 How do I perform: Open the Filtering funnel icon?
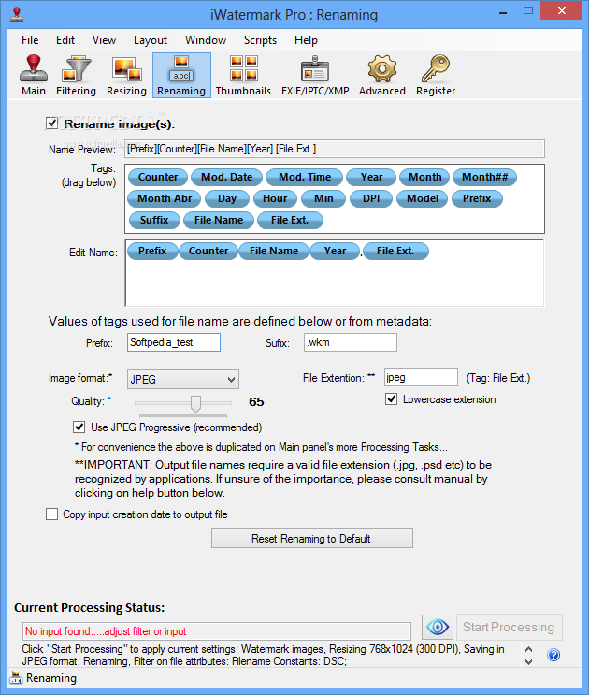point(76,76)
